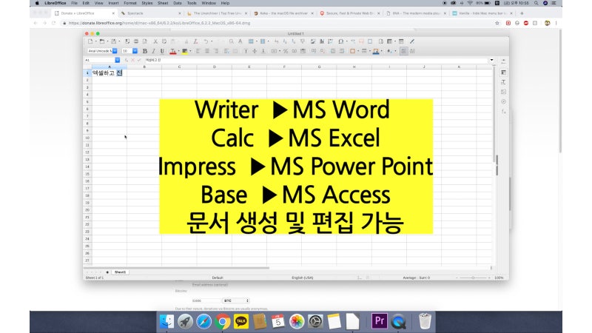
Task: Click the formula bar Cancel X
Action: click(132, 60)
